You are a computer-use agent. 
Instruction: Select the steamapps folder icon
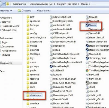click(28, 95)
